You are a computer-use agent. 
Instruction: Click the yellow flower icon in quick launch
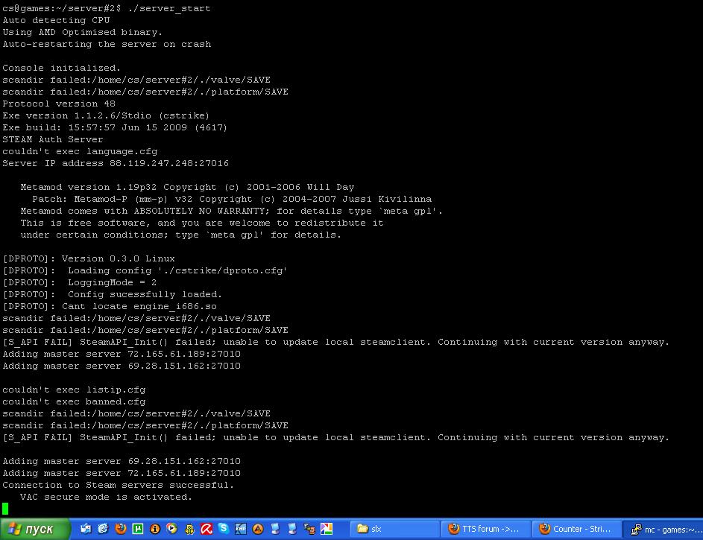tap(189, 530)
